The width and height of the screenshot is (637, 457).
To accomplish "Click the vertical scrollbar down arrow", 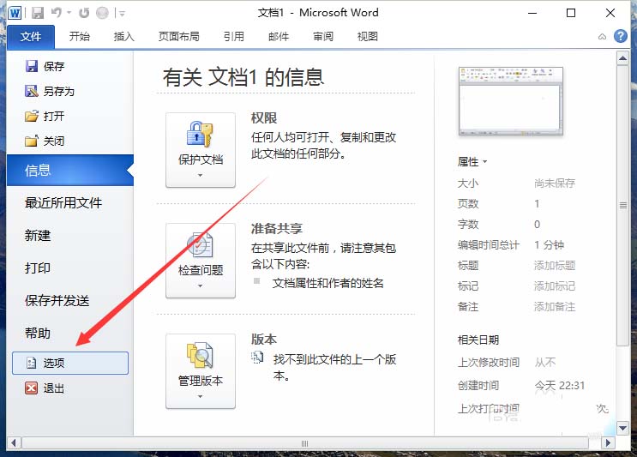I will click(x=622, y=428).
